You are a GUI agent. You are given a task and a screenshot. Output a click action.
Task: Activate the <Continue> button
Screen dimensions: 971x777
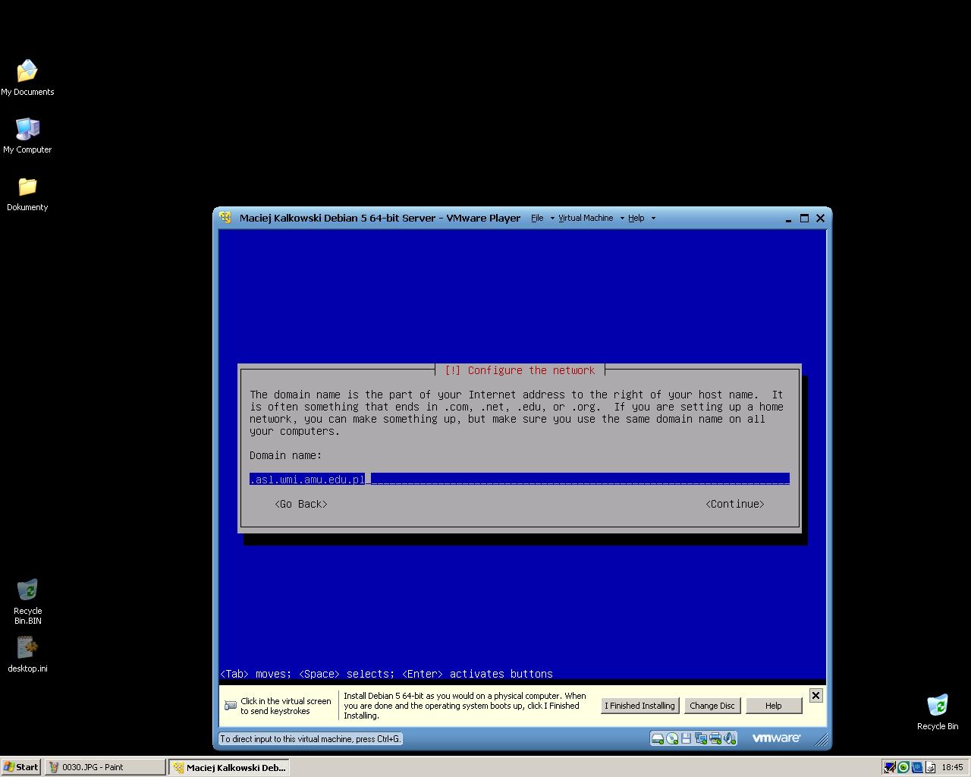[x=735, y=504]
